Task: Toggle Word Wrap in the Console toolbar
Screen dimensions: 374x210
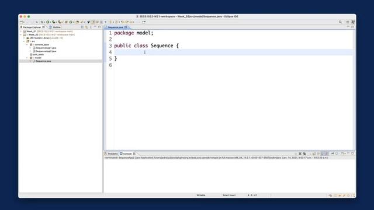Action: [318, 153]
